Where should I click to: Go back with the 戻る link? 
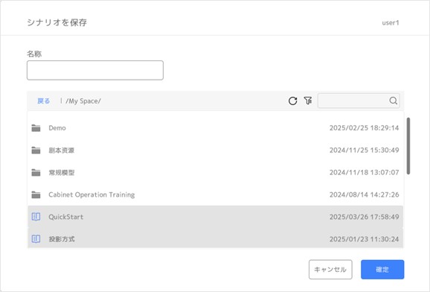click(44, 101)
